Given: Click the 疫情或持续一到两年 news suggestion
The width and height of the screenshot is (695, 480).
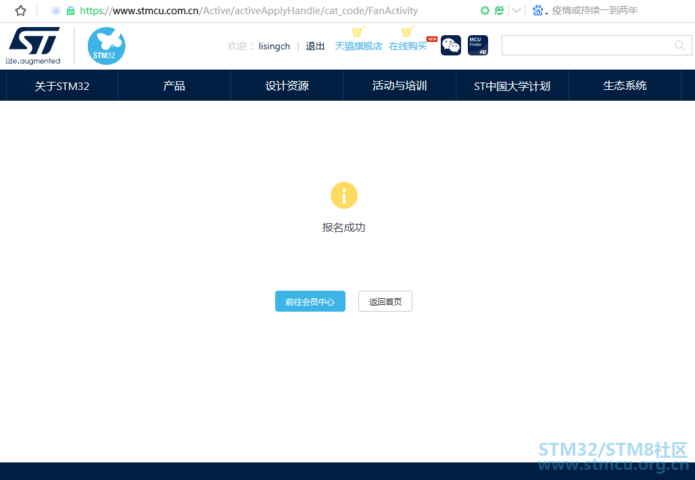Looking at the screenshot, I should (595, 10).
